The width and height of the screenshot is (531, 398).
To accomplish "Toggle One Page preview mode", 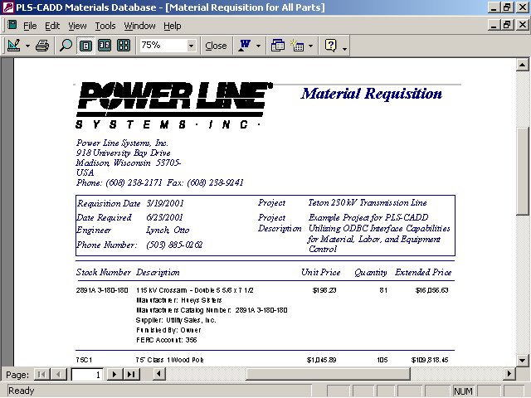I will click(x=85, y=46).
